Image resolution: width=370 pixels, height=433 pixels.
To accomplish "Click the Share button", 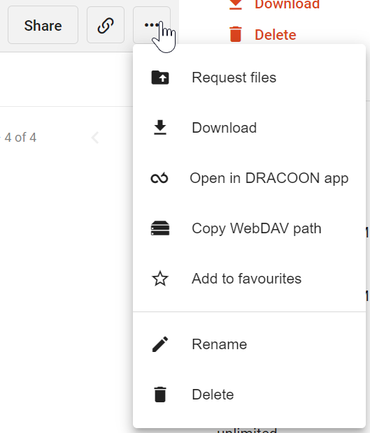I will 43,25.
